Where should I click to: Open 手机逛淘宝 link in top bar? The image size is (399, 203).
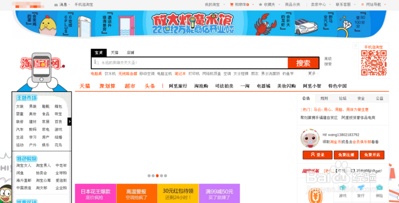(84, 4)
